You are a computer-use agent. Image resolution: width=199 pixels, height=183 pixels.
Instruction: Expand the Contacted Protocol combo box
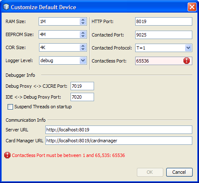pos(188,48)
